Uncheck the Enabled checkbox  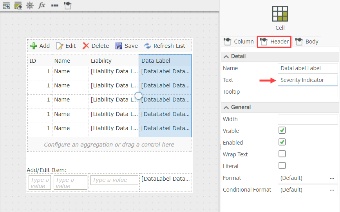click(x=282, y=142)
